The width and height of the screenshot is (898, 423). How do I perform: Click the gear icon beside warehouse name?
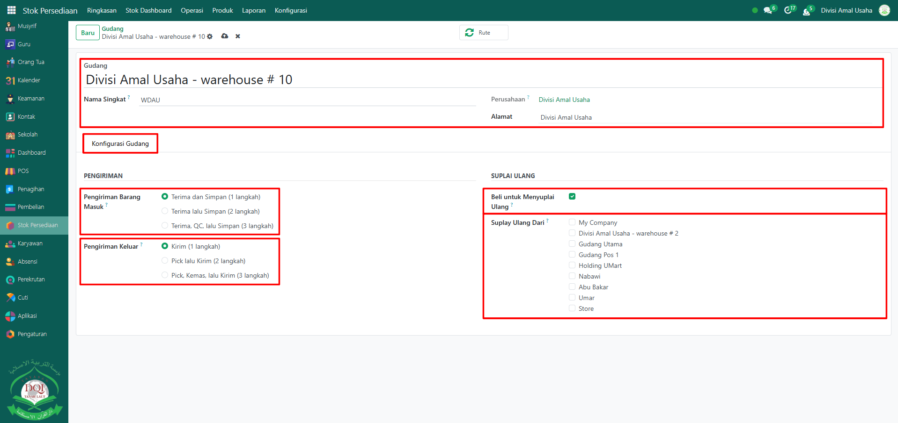pos(210,36)
